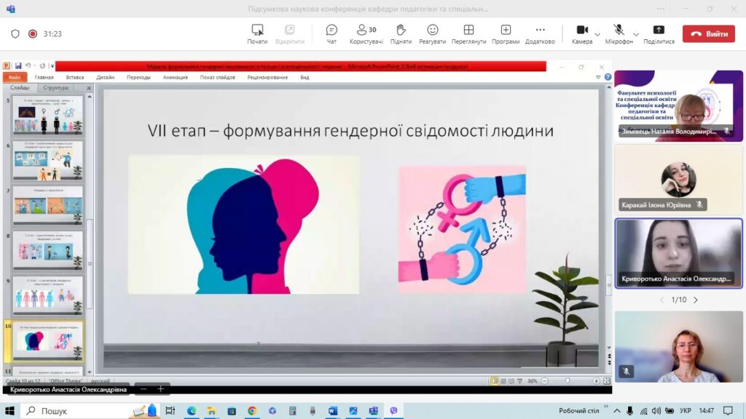Expand microphone options arrow next to Мікрофон

click(x=636, y=35)
